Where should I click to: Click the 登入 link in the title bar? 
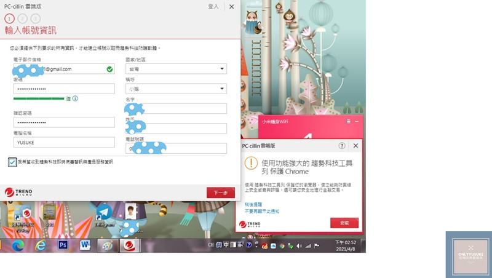(213, 7)
